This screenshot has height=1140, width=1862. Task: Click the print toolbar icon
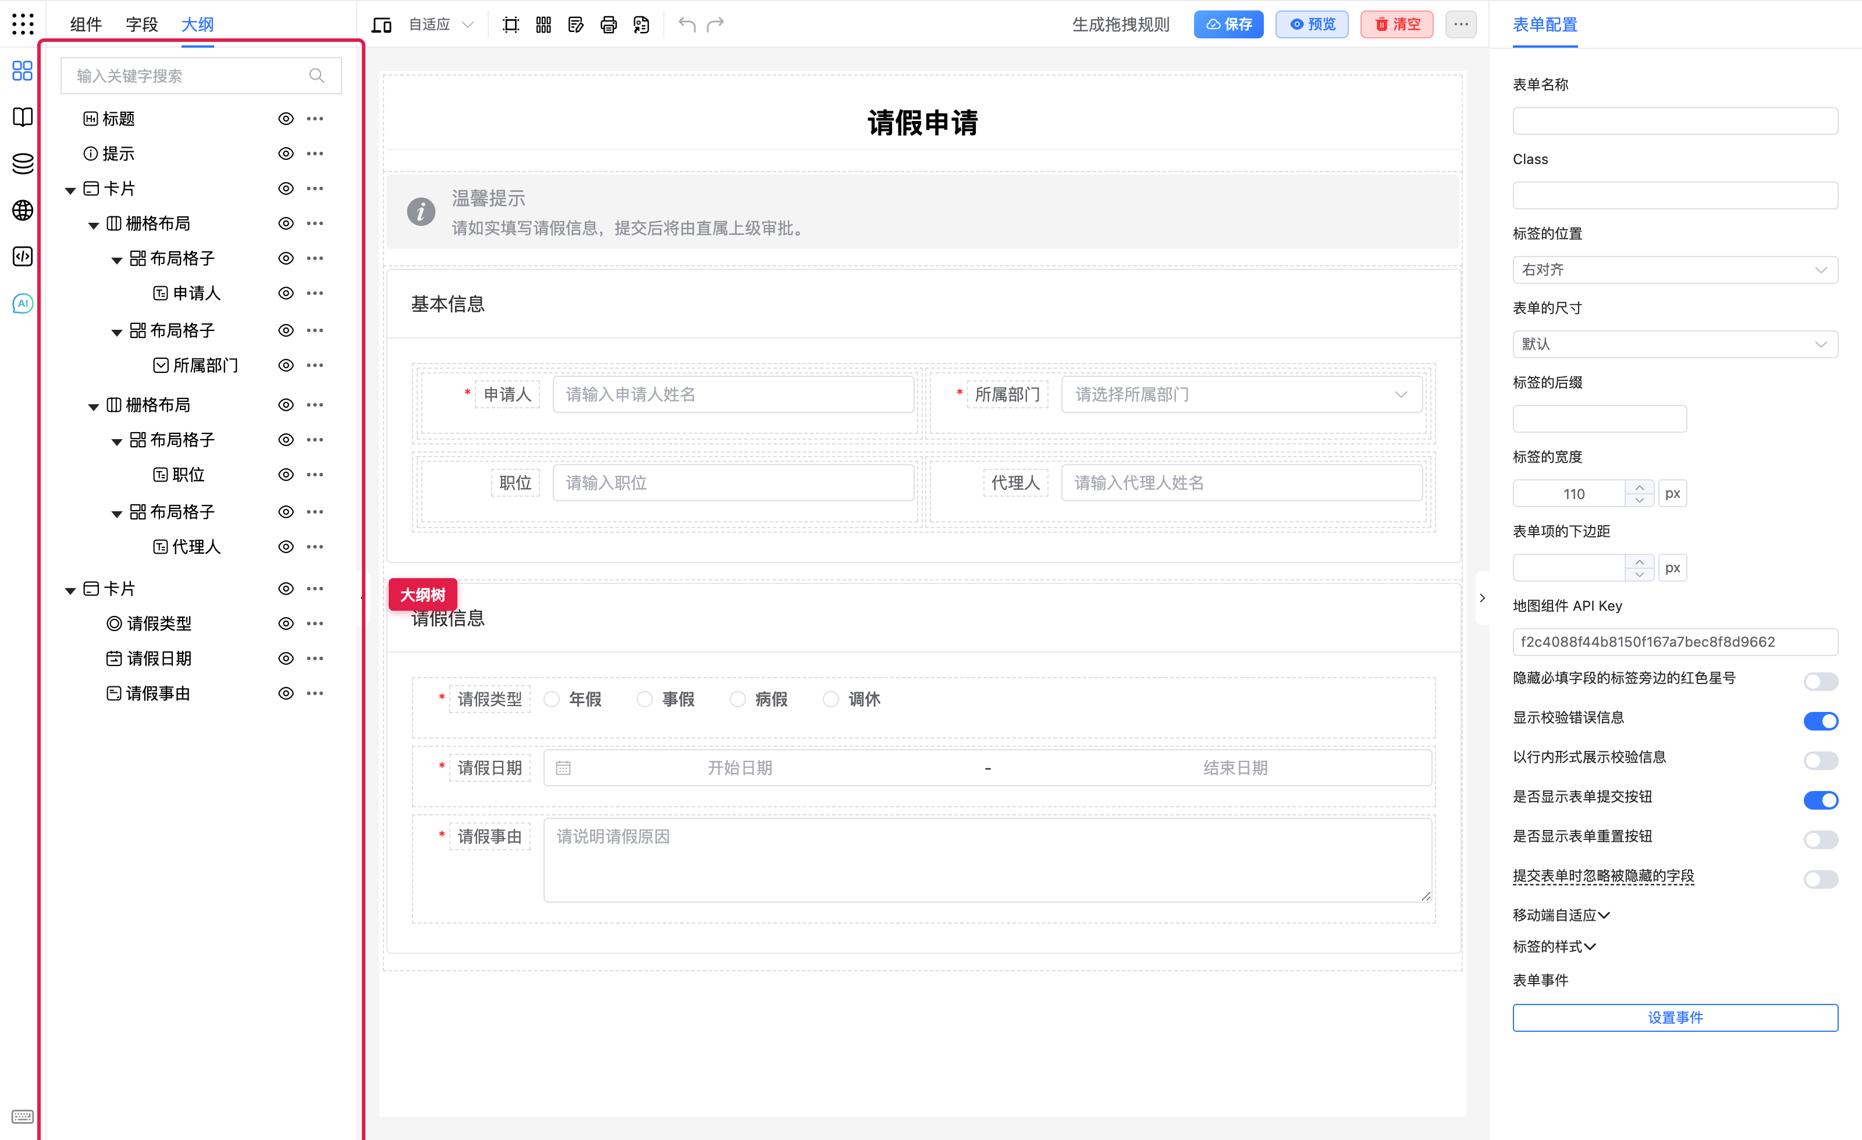pos(608,25)
